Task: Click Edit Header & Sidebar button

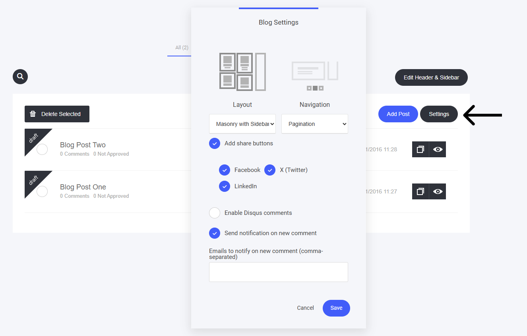Action: click(431, 77)
